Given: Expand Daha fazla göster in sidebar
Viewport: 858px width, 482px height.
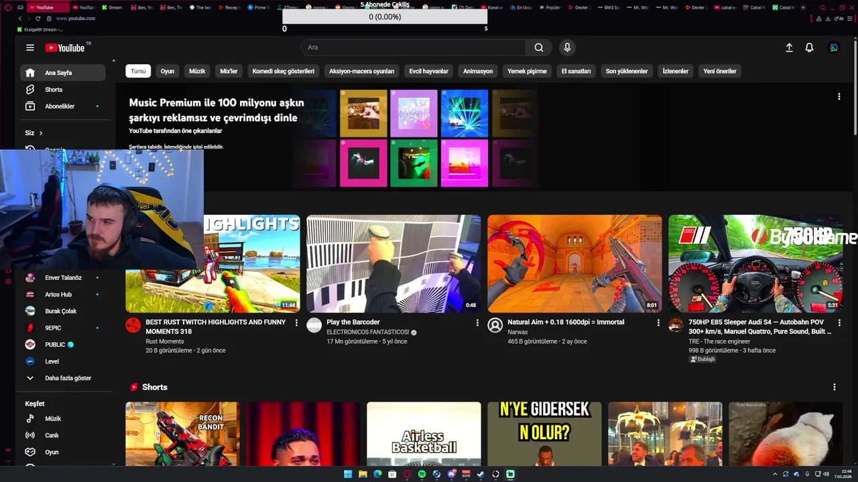Looking at the screenshot, I should click(63, 378).
